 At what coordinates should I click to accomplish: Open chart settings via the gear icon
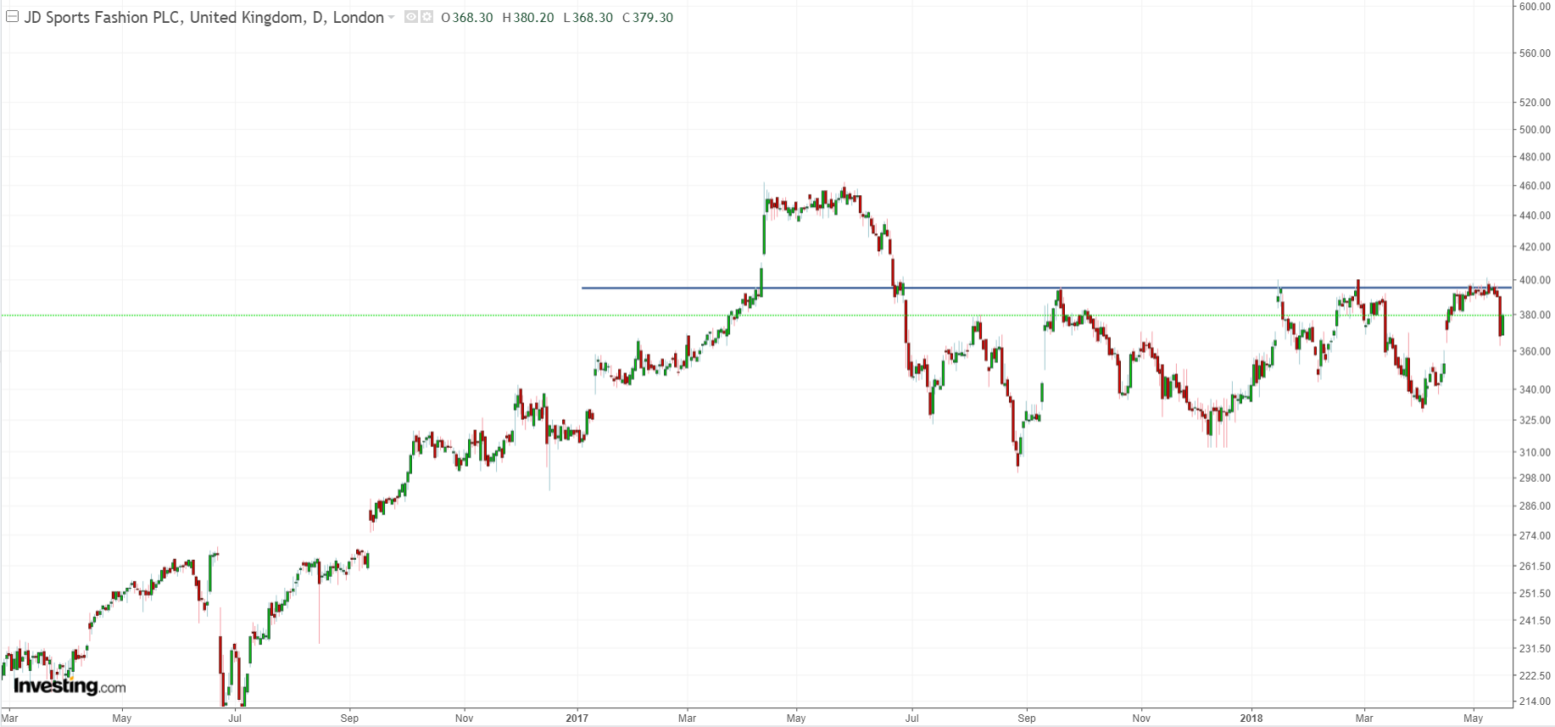click(x=426, y=17)
